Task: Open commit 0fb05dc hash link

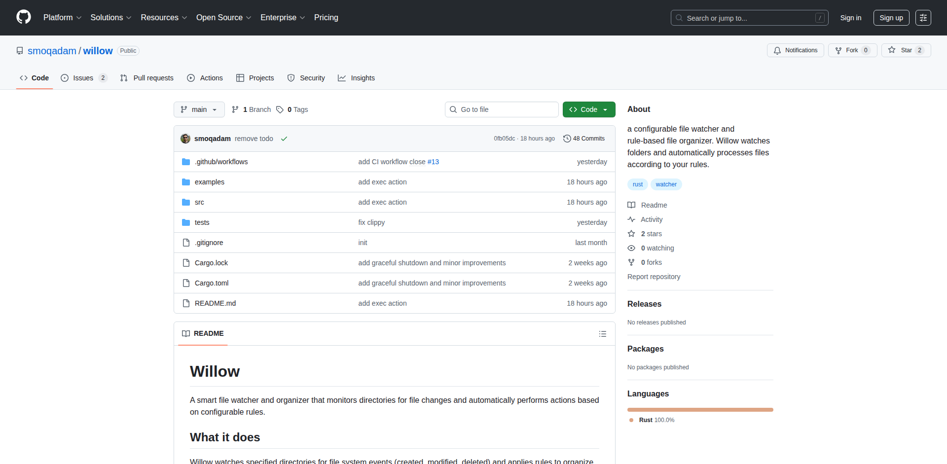Action: [x=504, y=139]
